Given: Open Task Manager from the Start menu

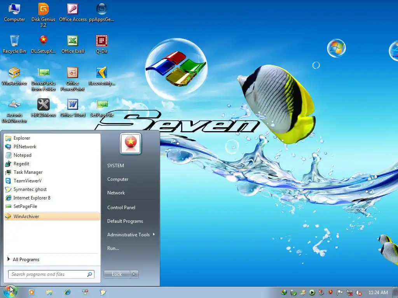Looking at the screenshot, I should tap(52, 172).
